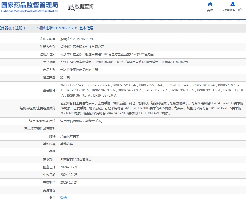Viewport: 246px width, 203px height.
Task: Click the expiry date 2029-12-24
Action: (69, 183)
